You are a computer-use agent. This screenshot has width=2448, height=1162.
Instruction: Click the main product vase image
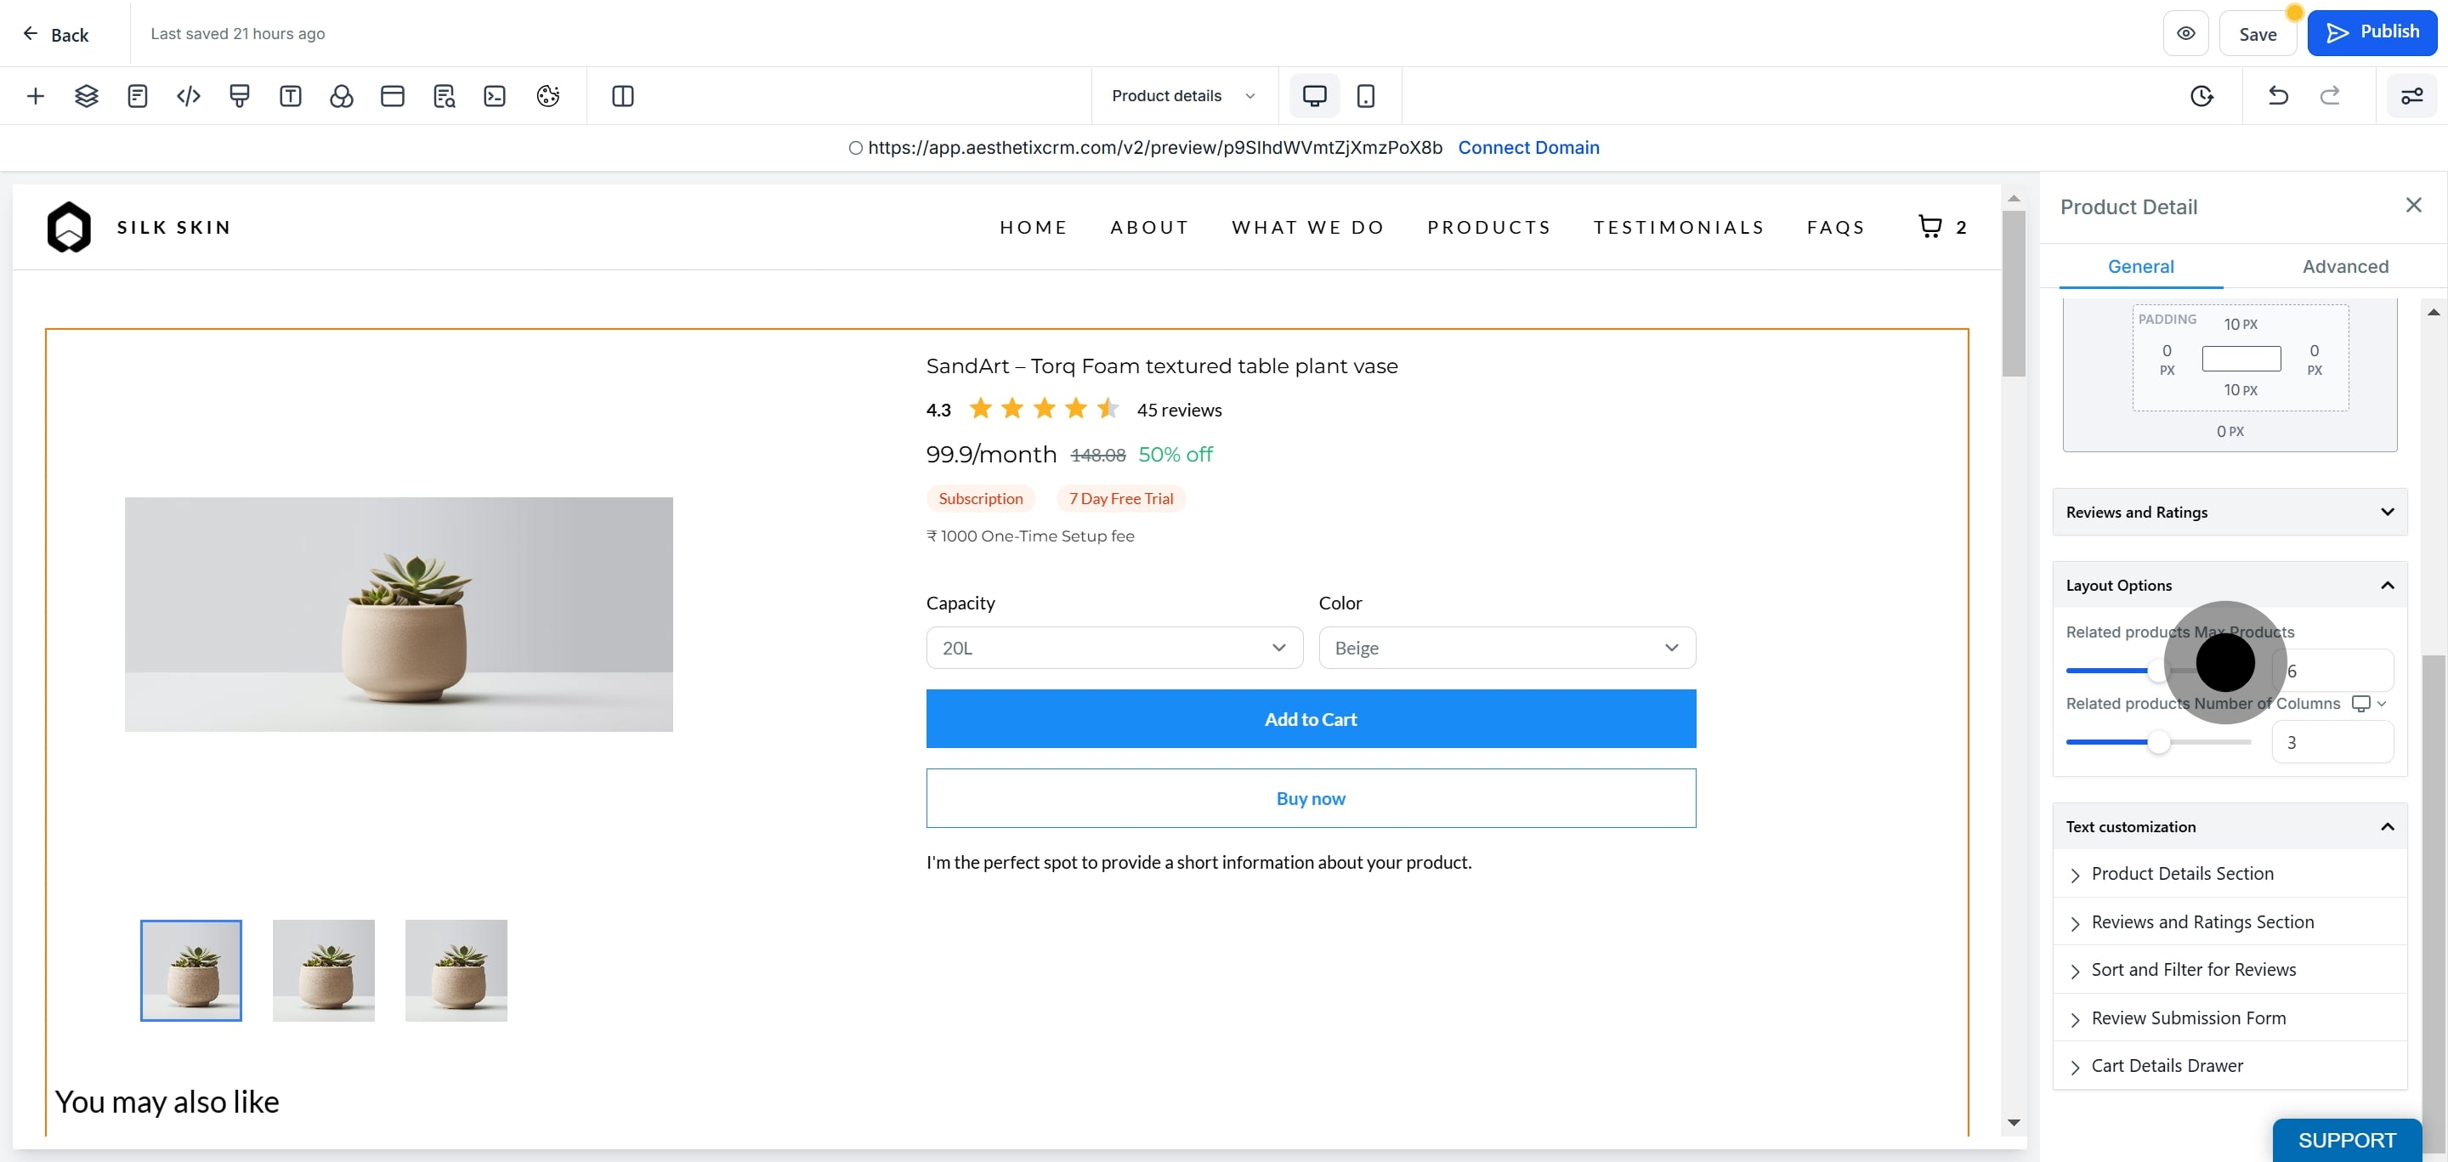pos(399,614)
